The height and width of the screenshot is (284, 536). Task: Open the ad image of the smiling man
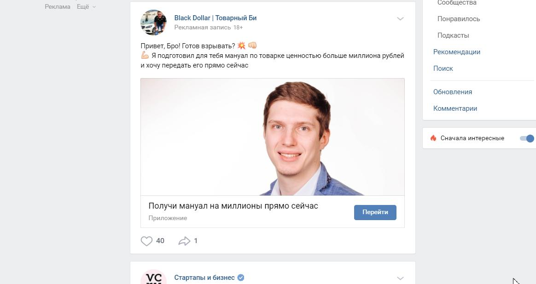point(273,137)
